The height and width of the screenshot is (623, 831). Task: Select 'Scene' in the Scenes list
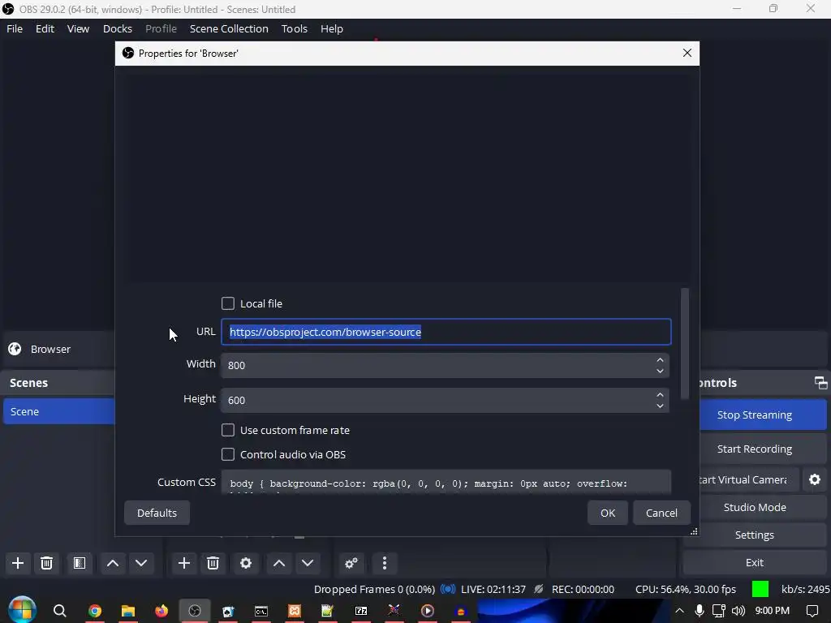click(x=58, y=411)
